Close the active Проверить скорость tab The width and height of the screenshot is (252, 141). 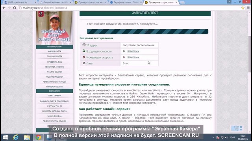pyautogui.click(x=176, y=2)
